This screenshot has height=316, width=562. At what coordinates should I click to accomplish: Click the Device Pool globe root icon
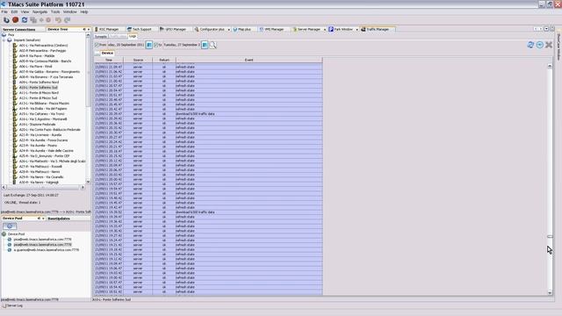(x=4, y=234)
